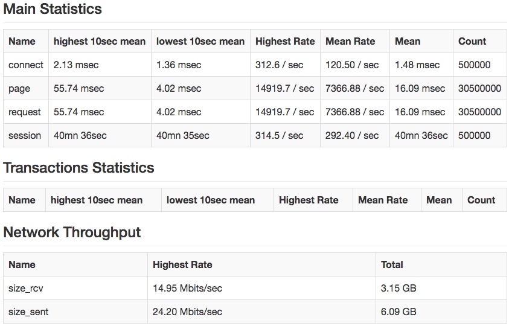
Task: Click the Count column header in Main Statistics
Action: (479, 41)
